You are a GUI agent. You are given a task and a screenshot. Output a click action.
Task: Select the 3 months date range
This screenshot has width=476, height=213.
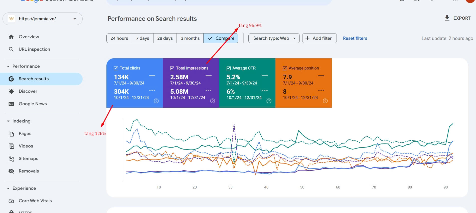pos(190,38)
